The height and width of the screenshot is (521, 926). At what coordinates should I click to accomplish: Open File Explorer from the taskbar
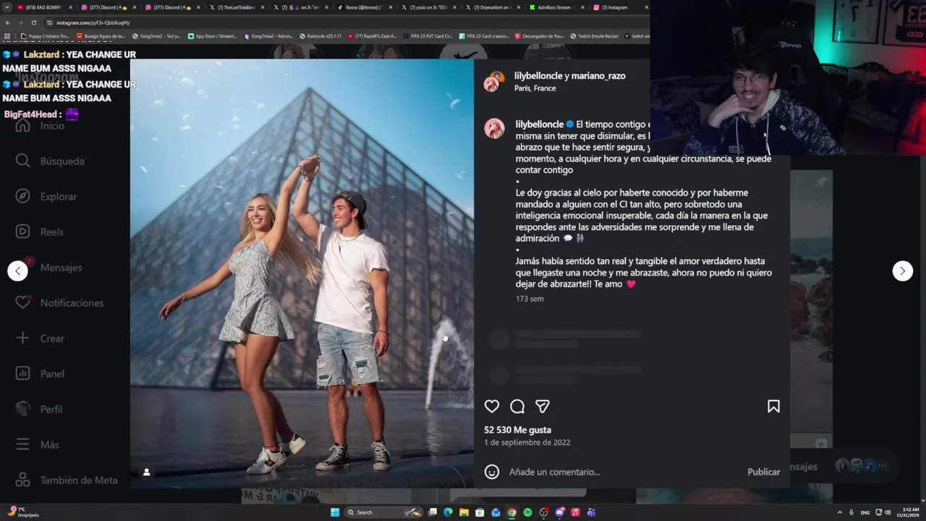[x=464, y=512]
